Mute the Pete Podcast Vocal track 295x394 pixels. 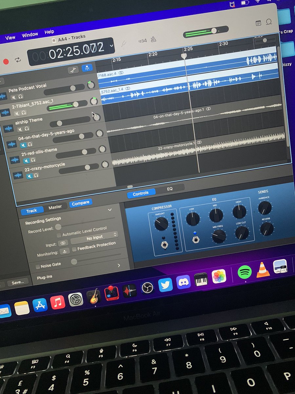13,98
